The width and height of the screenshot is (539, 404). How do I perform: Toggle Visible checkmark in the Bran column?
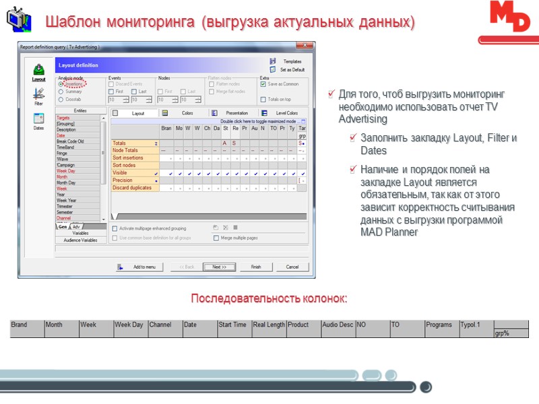pos(170,174)
